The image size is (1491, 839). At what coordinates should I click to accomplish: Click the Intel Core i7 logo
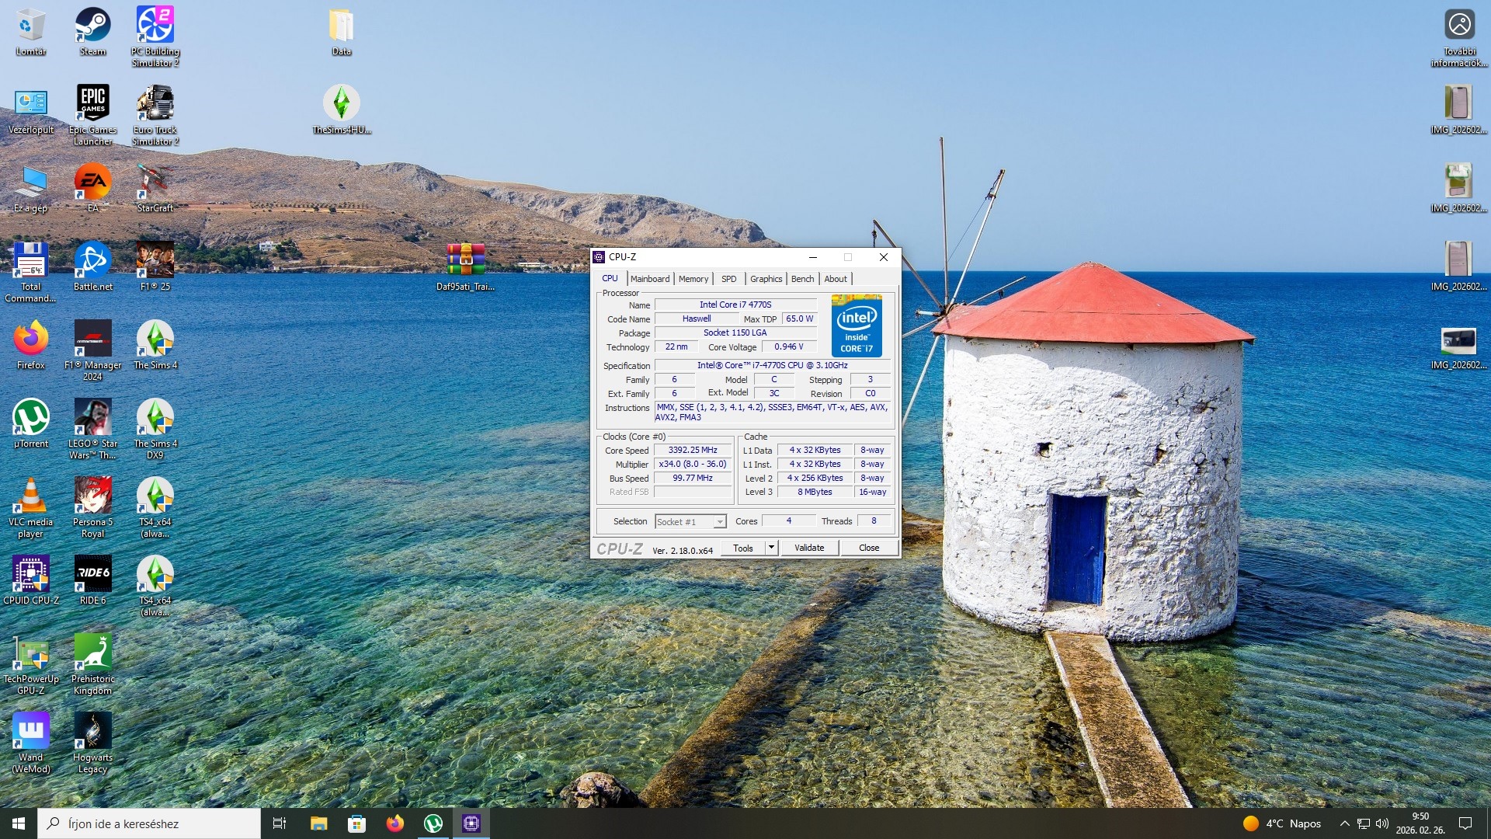857,326
